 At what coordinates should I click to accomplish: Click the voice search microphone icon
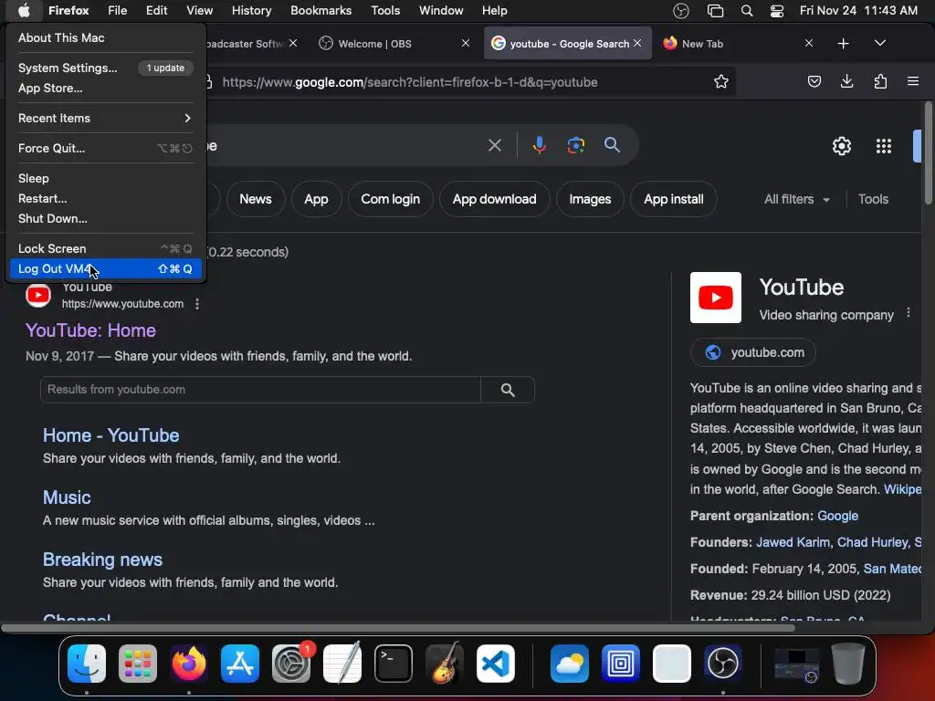539,145
